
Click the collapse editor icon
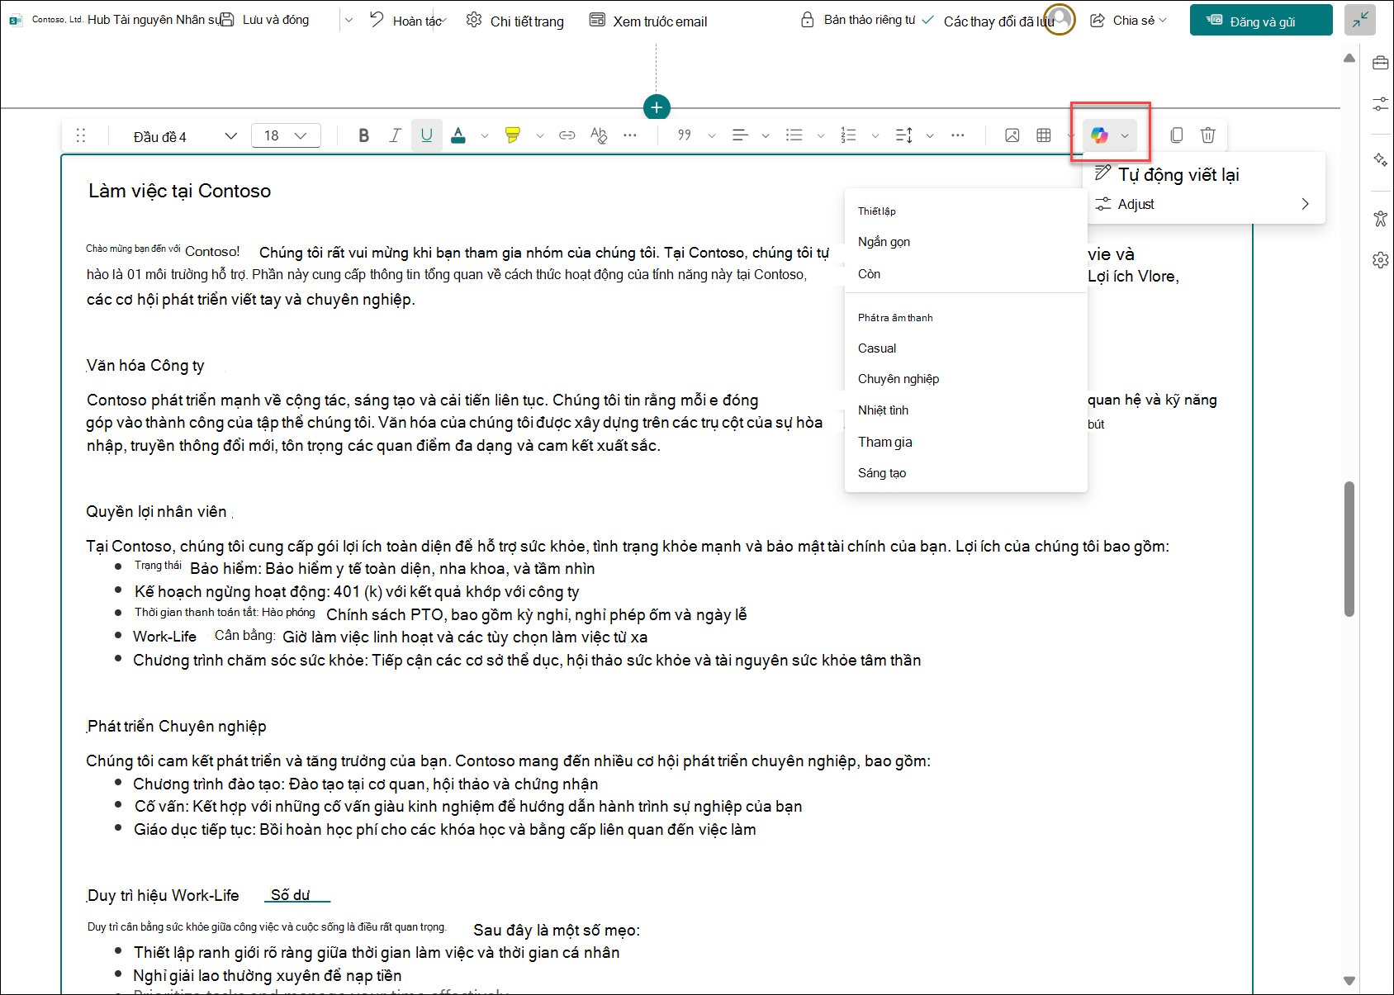pos(1360,20)
